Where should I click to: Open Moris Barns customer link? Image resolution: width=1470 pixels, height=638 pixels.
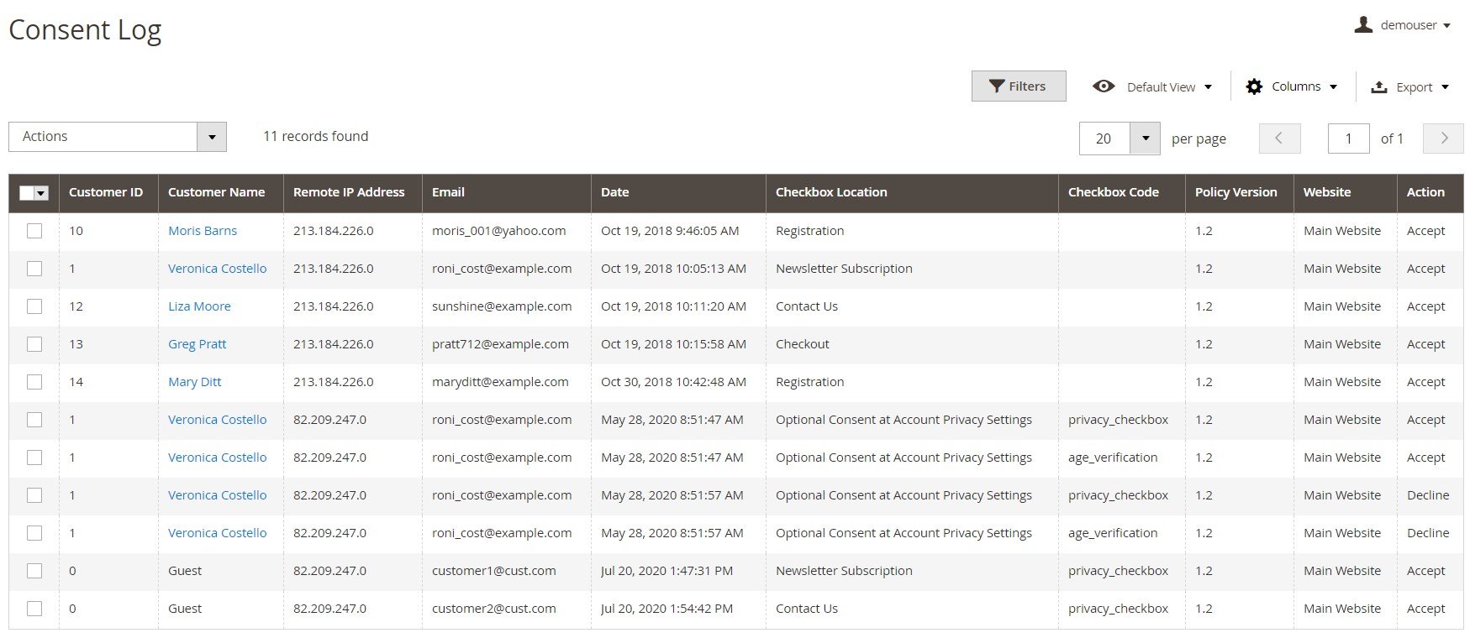203,231
